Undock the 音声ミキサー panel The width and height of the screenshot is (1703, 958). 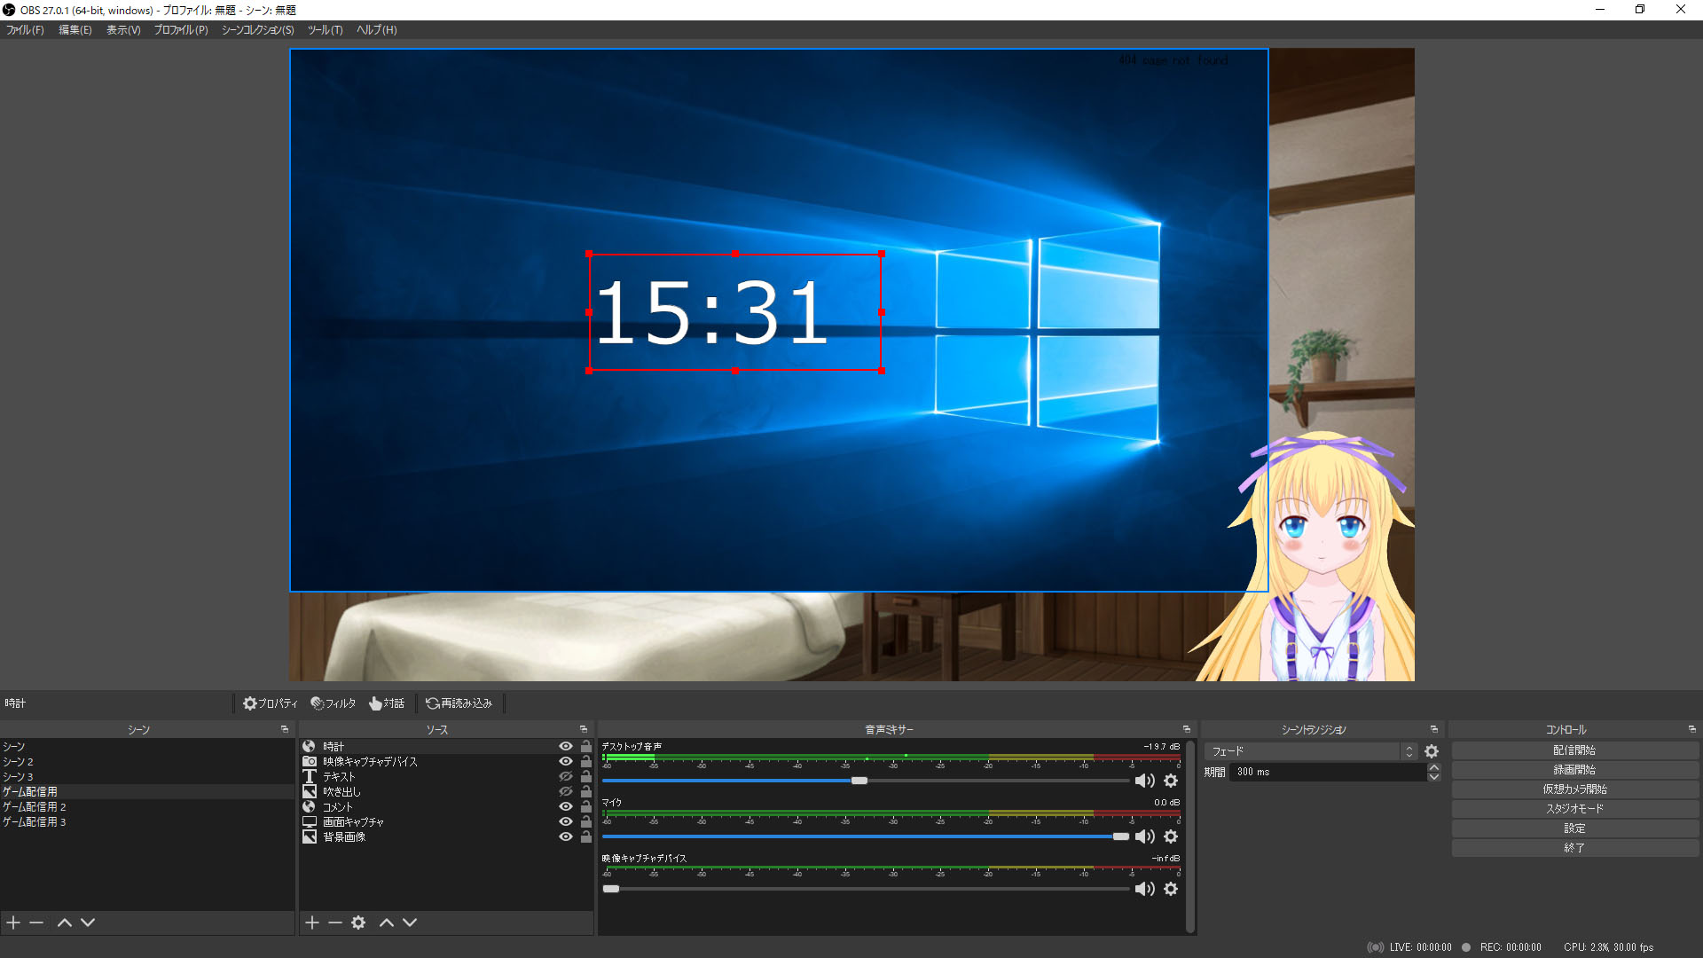pos(1187,729)
